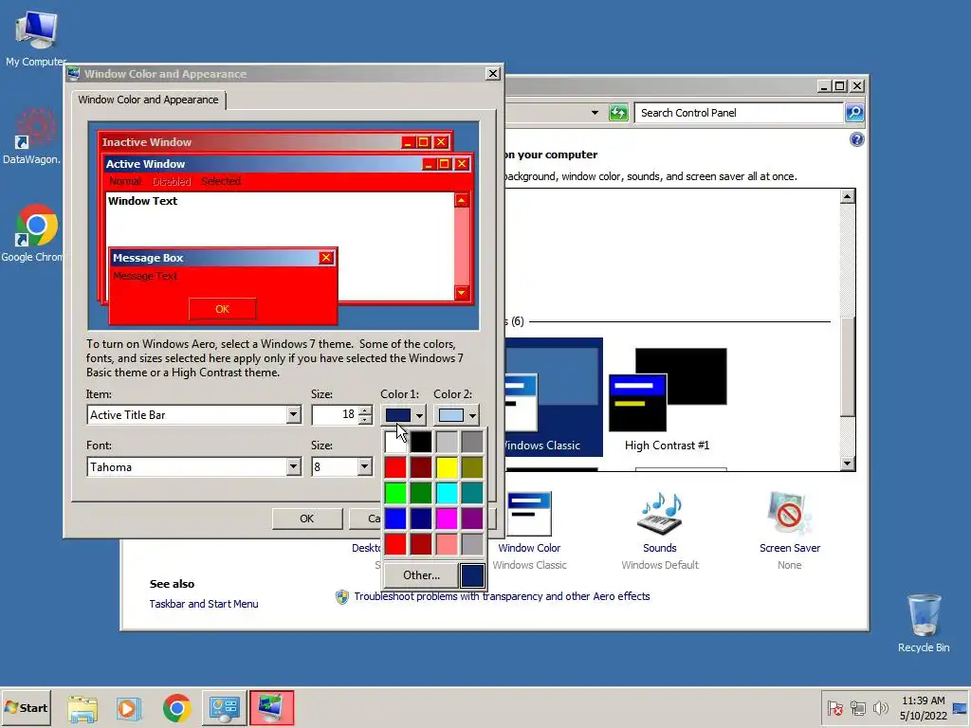The image size is (971, 728).
Task: Open the Color 1 dropdown arrow
Action: [419, 415]
